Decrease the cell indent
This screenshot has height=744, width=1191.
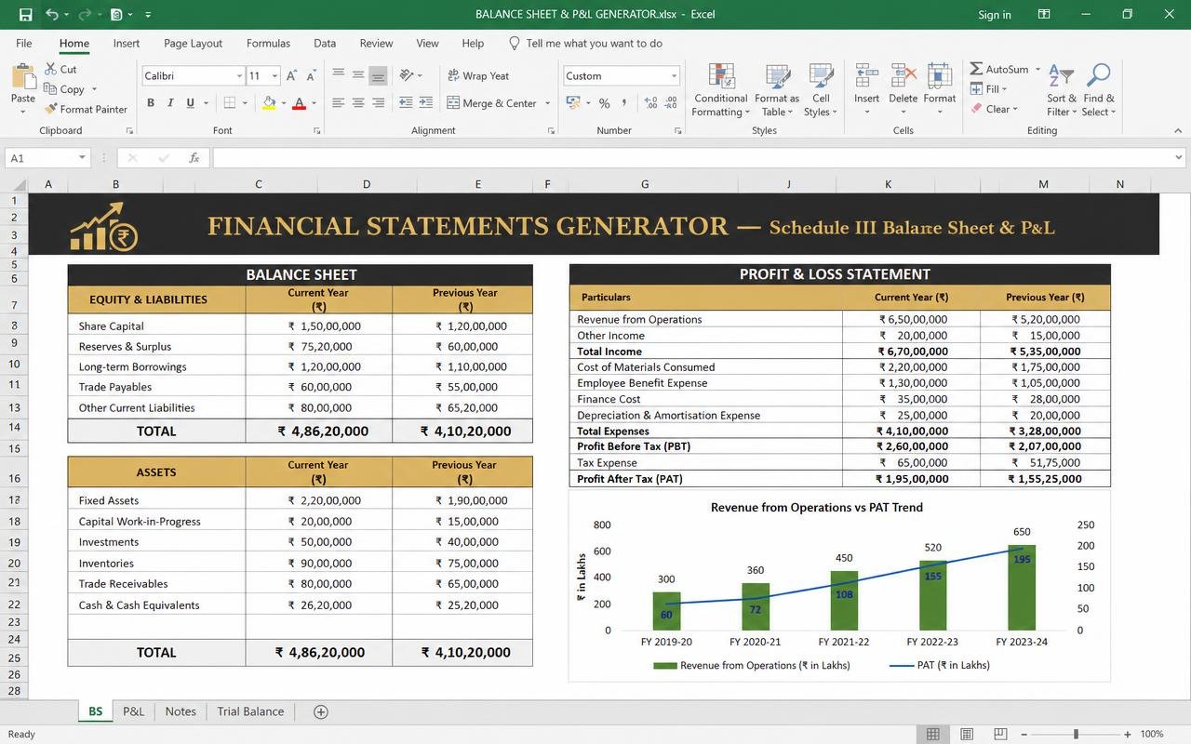pyautogui.click(x=406, y=103)
